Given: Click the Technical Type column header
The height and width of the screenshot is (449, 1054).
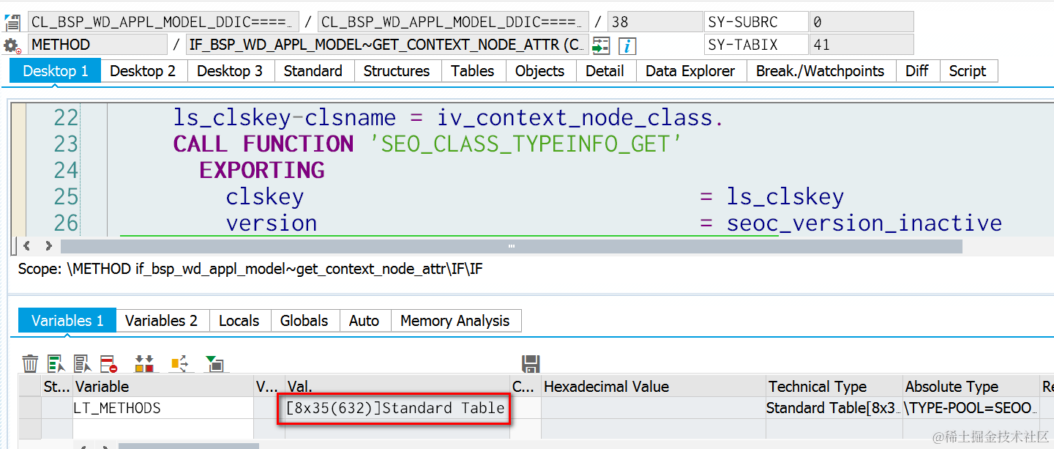Looking at the screenshot, I should 834,386.
